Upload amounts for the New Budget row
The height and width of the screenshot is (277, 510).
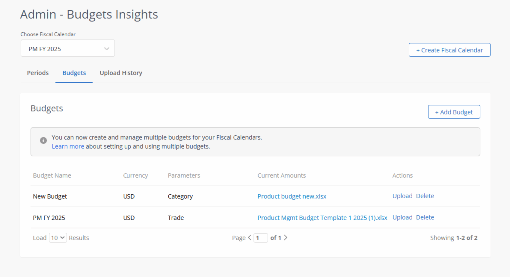click(402, 196)
